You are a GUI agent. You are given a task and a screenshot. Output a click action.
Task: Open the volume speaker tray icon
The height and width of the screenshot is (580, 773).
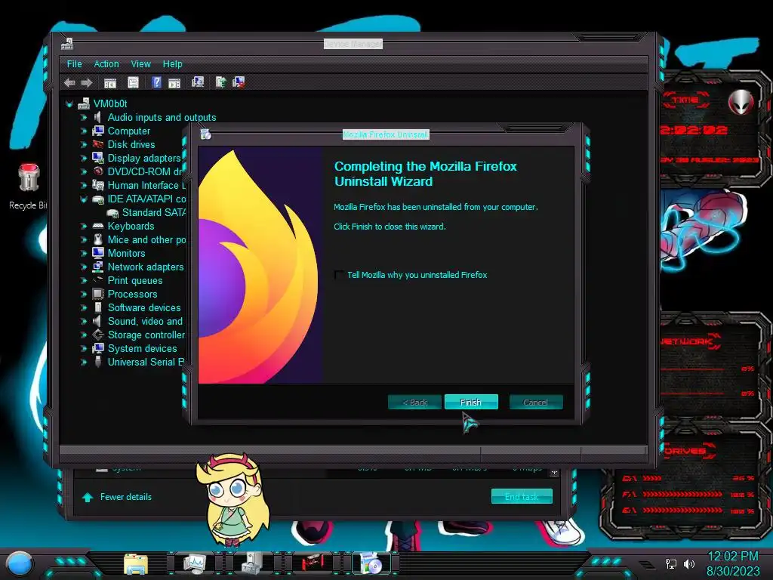point(689,563)
